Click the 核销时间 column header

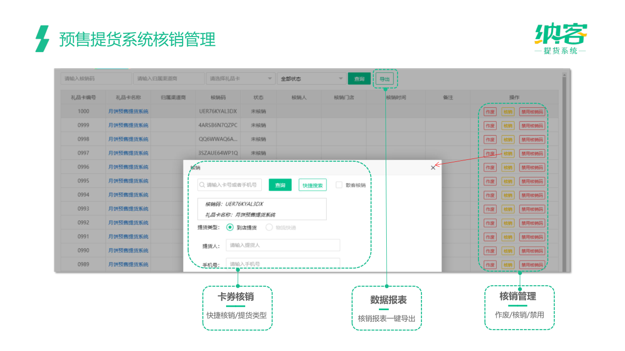click(x=396, y=97)
